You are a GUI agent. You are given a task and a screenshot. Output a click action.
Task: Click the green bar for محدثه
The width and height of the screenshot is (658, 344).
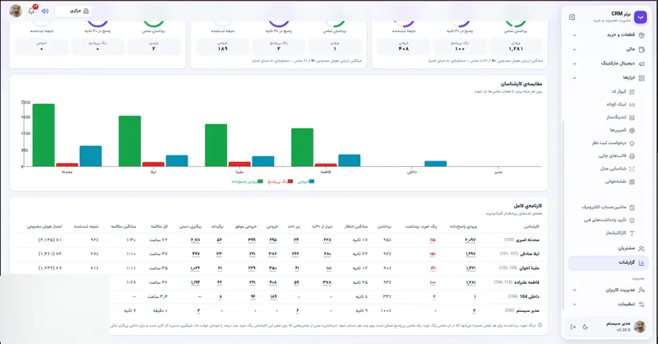point(44,135)
